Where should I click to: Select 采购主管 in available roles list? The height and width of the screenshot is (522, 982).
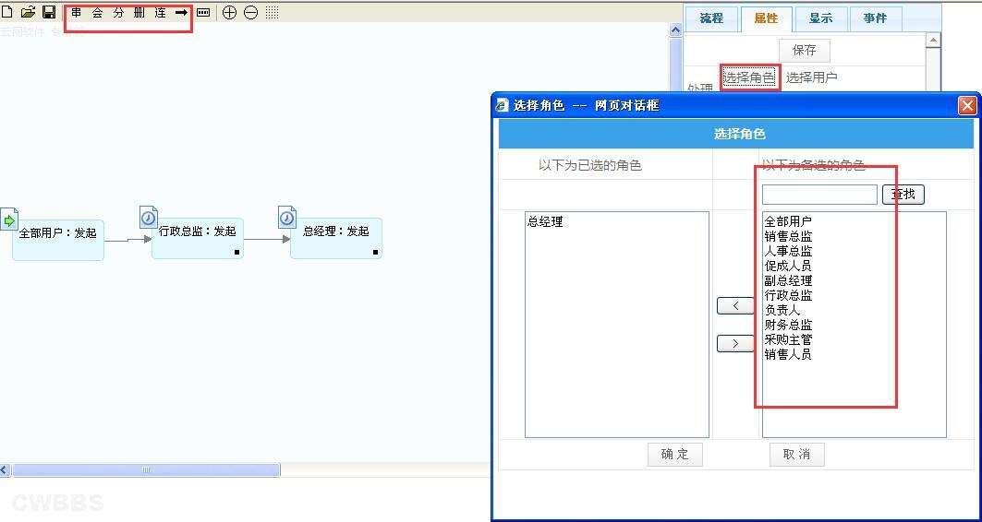point(788,340)
